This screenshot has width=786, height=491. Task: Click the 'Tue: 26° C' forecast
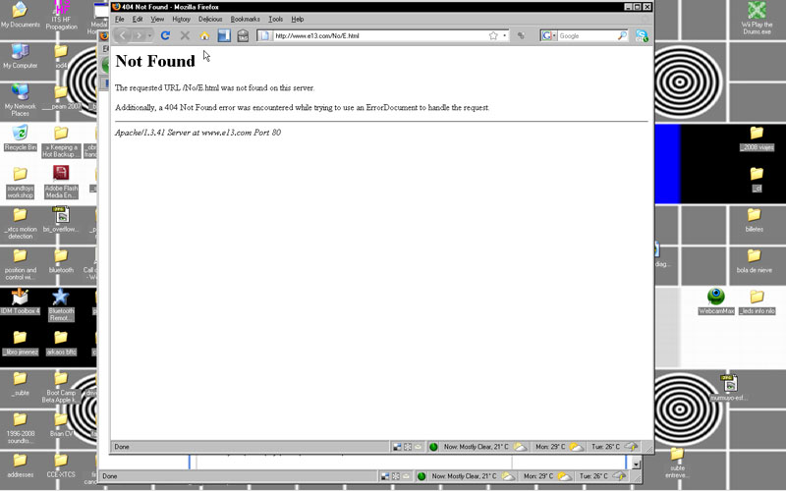tap(598, 447)
